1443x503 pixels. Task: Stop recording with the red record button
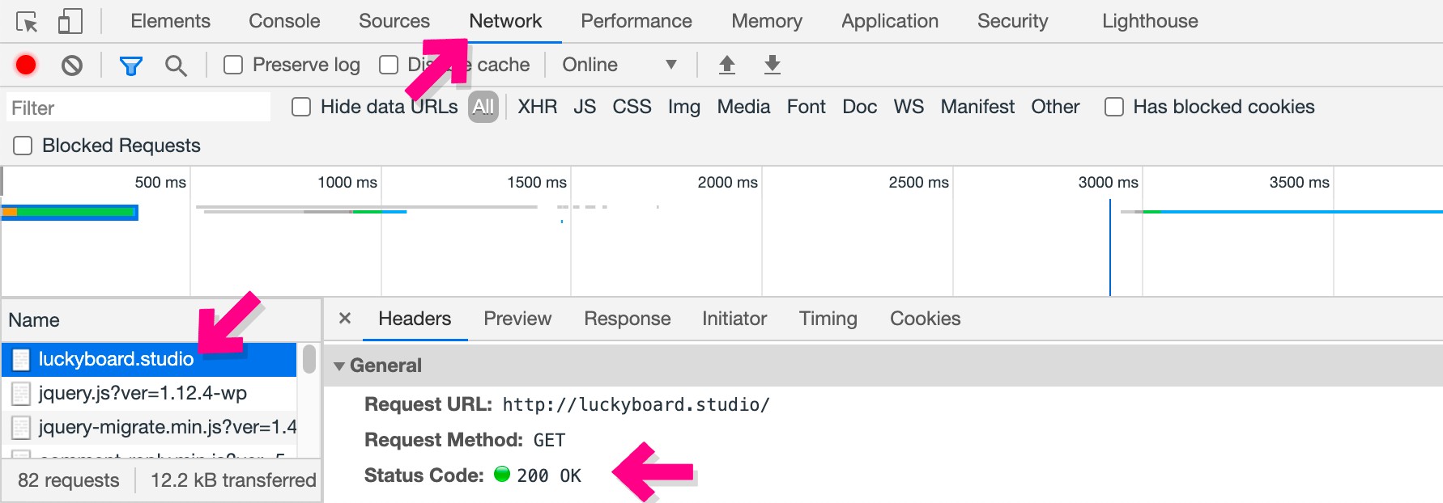tap(26, 65)
